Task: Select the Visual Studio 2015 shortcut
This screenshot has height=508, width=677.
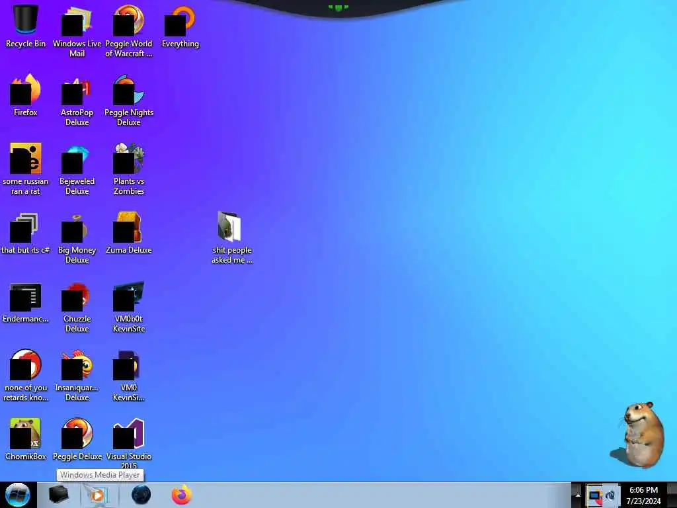Action: [x=129, y=443]
